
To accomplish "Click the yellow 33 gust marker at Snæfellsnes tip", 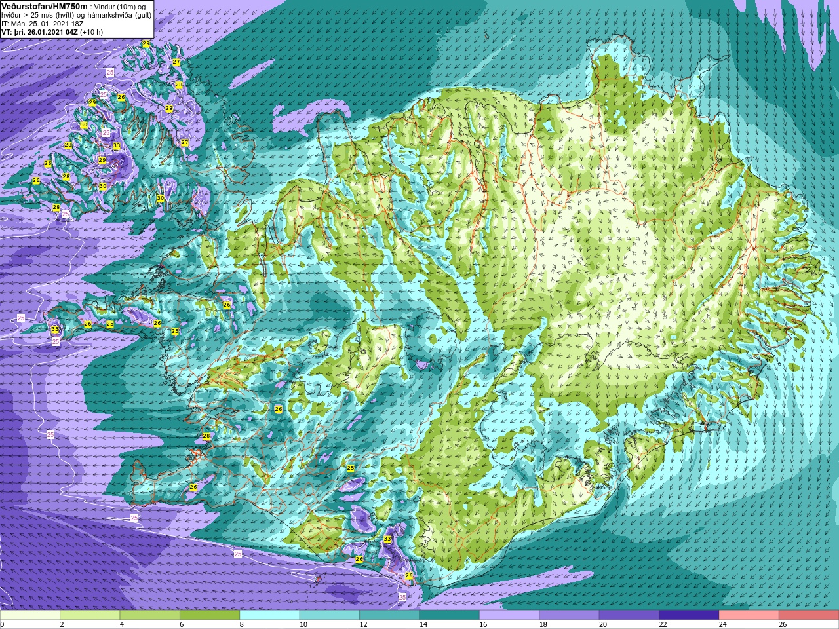I will 55,330.
